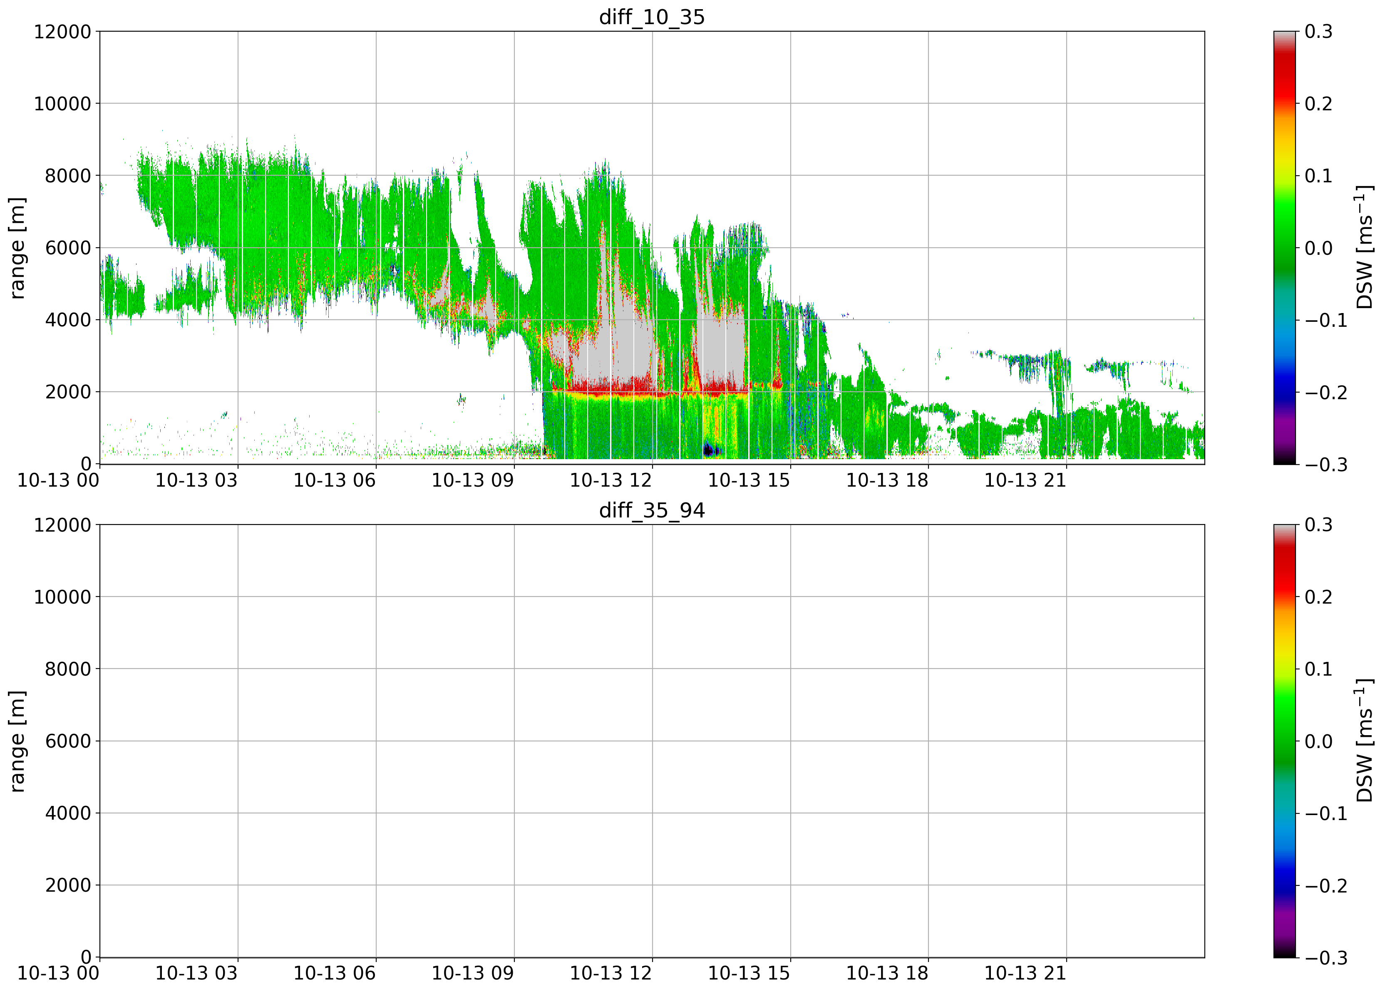
Task: Click the 10000 y-tick label in diff_35_94
Action: click(62, 597)
